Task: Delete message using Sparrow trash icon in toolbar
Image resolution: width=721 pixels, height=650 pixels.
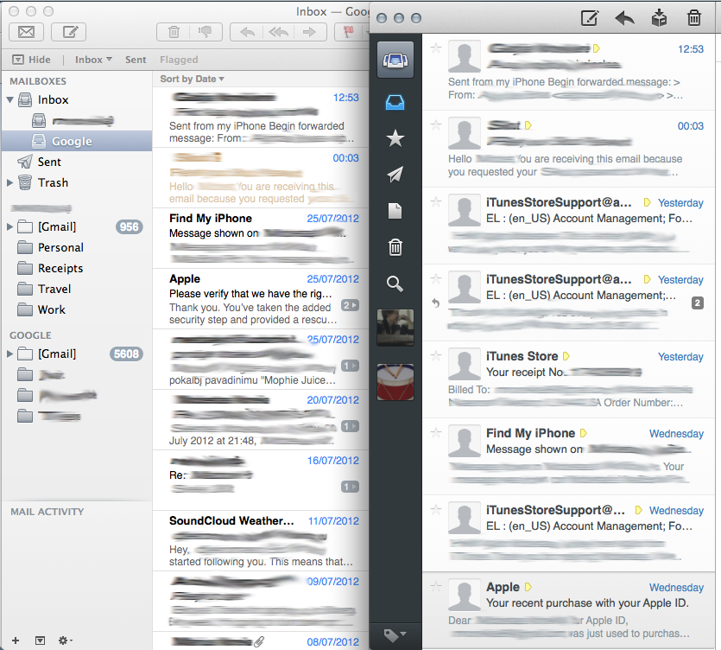Action: point(694,18)
